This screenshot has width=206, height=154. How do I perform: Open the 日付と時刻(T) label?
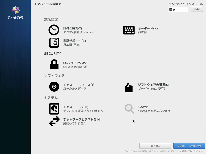(73, 28)
